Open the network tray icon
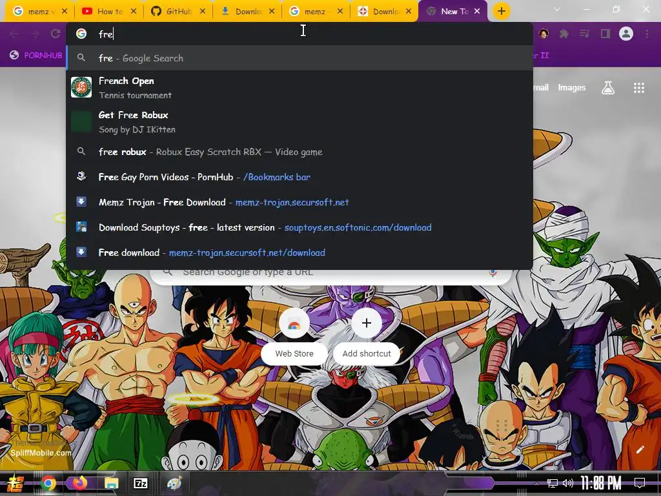This screenshot has width=661, height=496. click(x=553, y=483)
